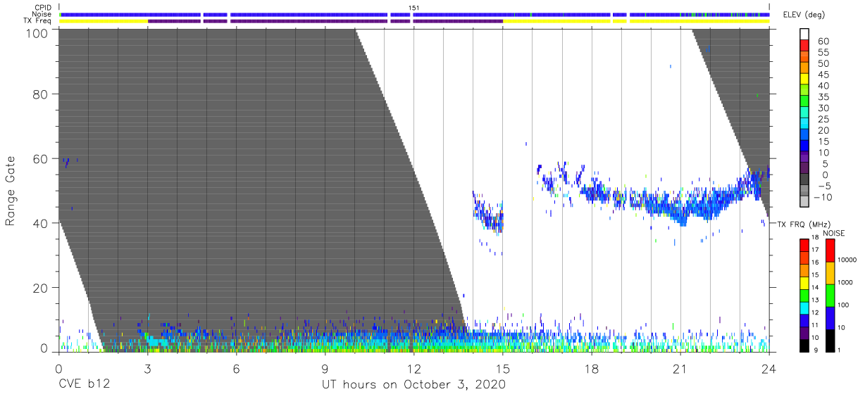Select the orange 1000–10000 NOISE swatch
Image resolution: width=865 pixels, height=399 pixels.
[829, 272]
